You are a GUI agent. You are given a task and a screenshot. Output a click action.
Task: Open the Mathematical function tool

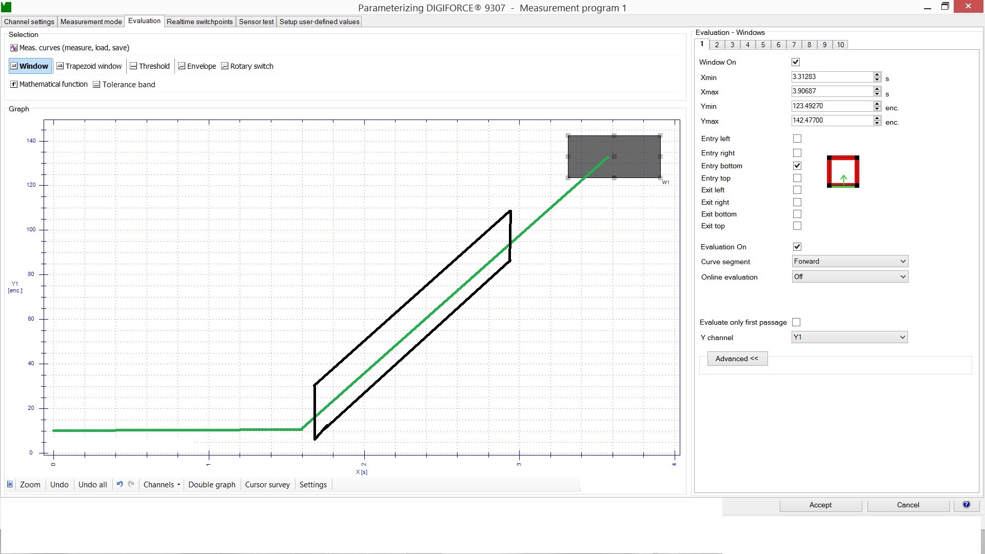pos(49,84)
